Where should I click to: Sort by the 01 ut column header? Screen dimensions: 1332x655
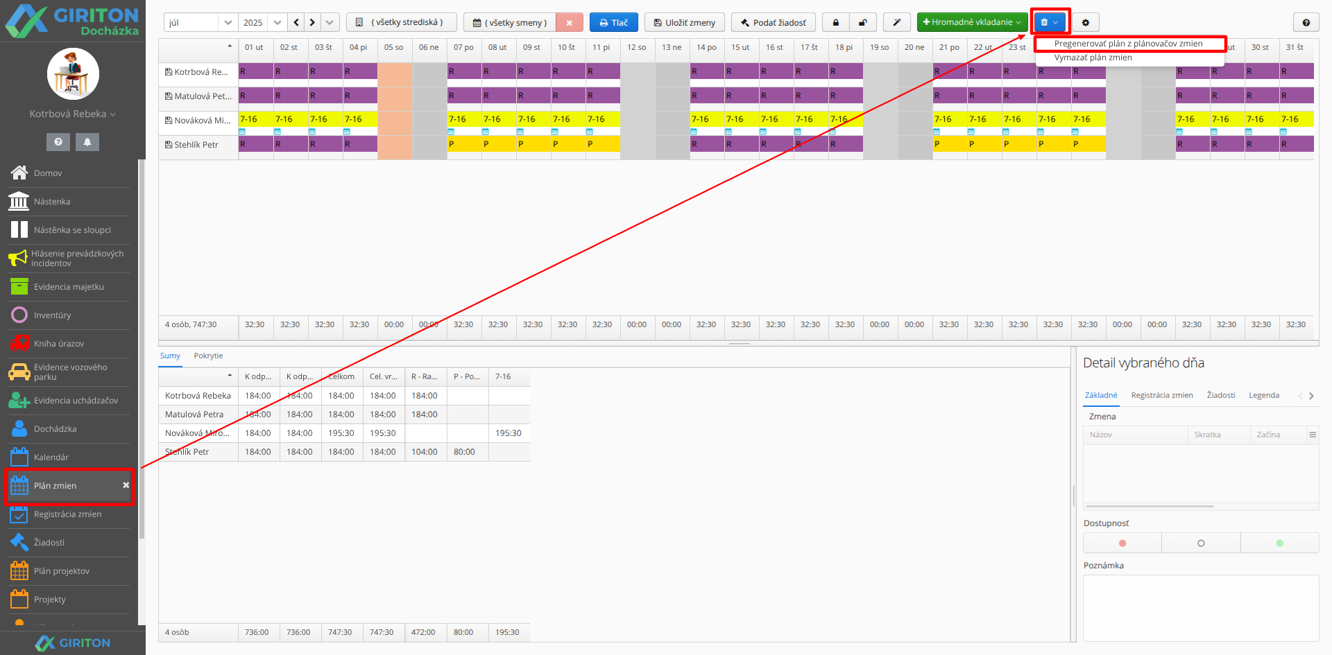click(x=256, y=47)
